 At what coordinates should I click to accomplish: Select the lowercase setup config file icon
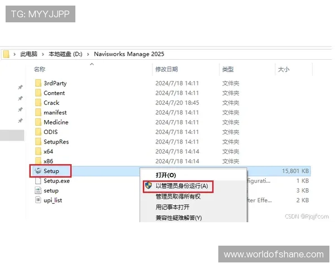coord(38,190)
